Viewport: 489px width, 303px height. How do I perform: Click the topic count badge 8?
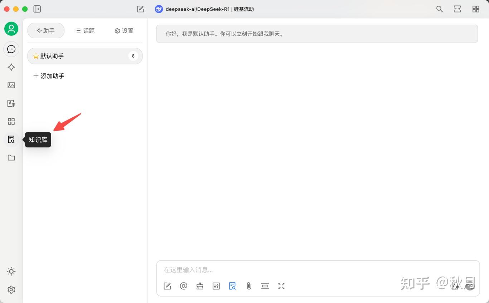point(133,56)
